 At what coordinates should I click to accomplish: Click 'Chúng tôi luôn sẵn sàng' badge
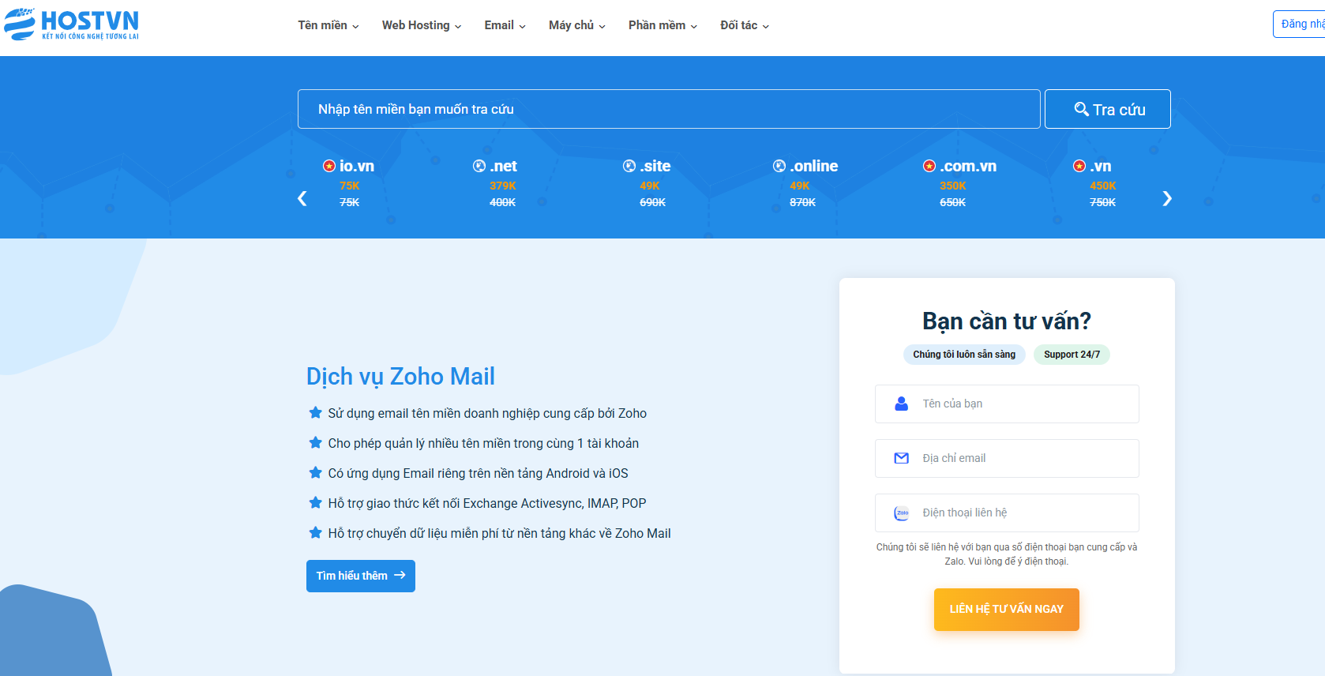click(964, 355)
